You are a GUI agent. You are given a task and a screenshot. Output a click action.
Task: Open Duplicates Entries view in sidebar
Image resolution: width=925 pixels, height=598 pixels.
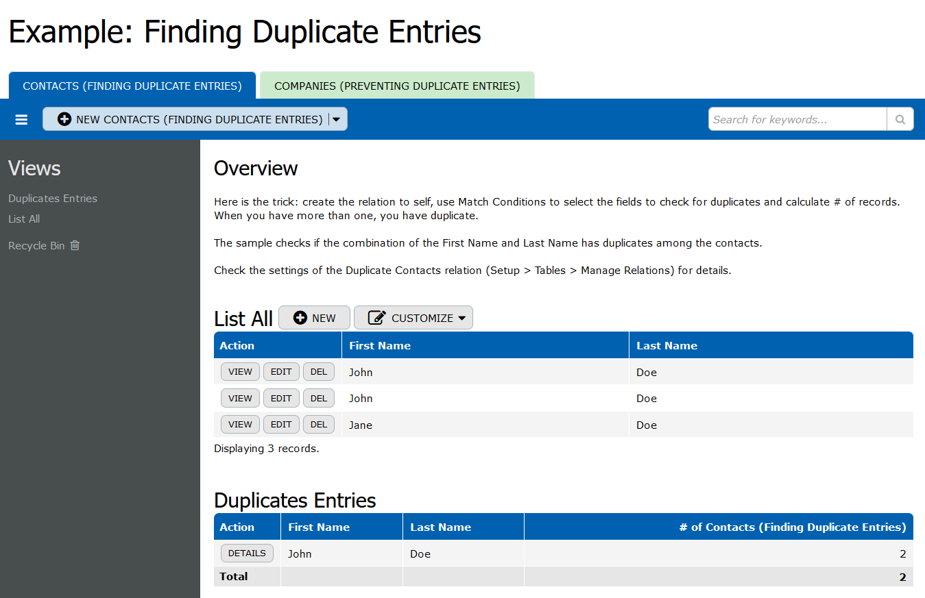(x=53, y=199)
